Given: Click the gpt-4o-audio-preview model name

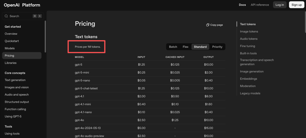Looking at the screenshot, I should 89,136.
